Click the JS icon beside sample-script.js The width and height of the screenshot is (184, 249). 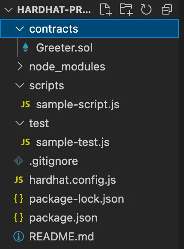point(26,104)
